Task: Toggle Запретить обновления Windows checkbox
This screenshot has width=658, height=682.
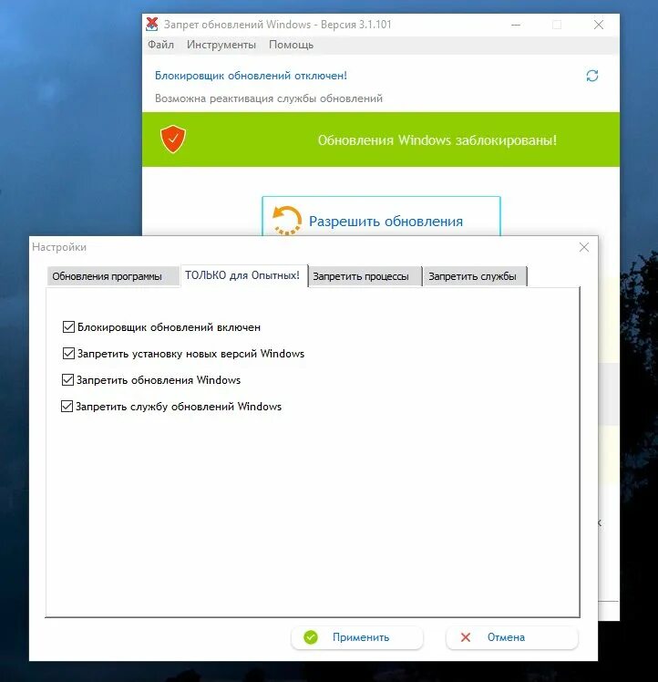Action: [x=67, y=379]
